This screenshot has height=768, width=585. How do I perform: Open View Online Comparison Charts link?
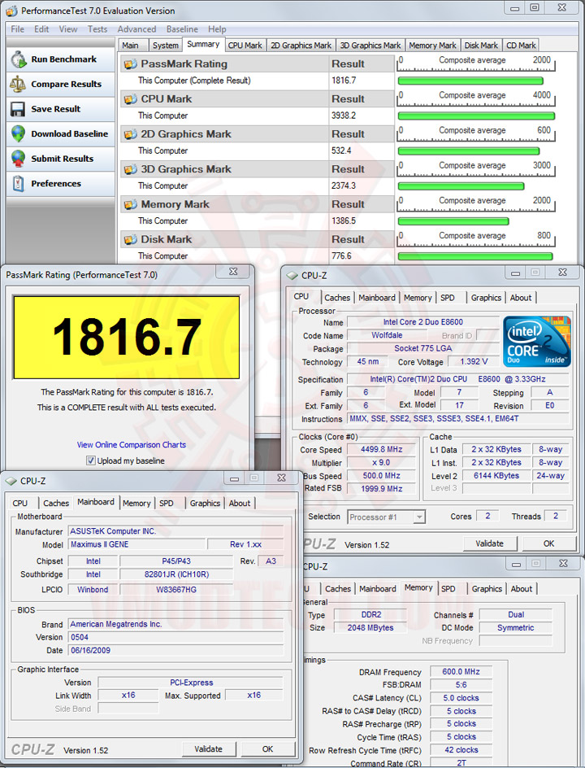131,445
